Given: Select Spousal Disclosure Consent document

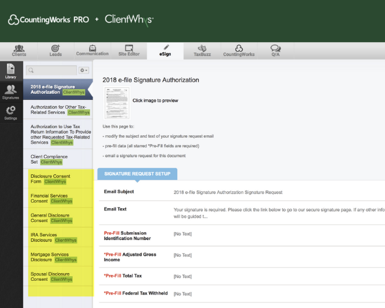Looking at the screenshot, I should tap(58, 276).
